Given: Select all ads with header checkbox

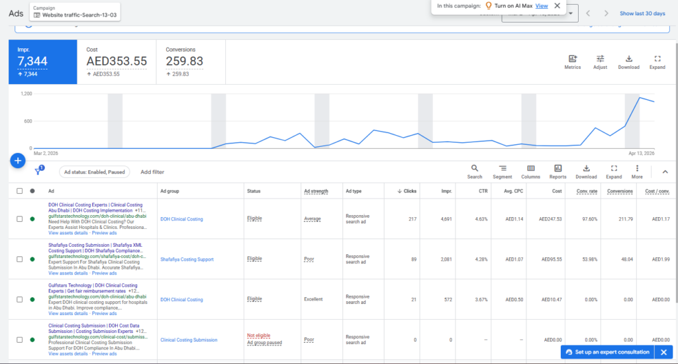Looking at the screenshot, I should [x=19, y=191].
